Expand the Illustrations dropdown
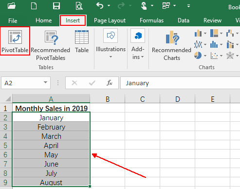The height and width of the screenshot is (189, 240). [x=111, y=43]
